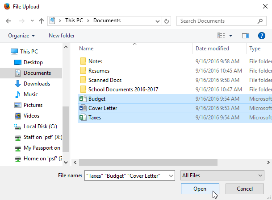272x200 pixels.
Task: Open the view options dropdown arrow
Action: pos(230,36)
